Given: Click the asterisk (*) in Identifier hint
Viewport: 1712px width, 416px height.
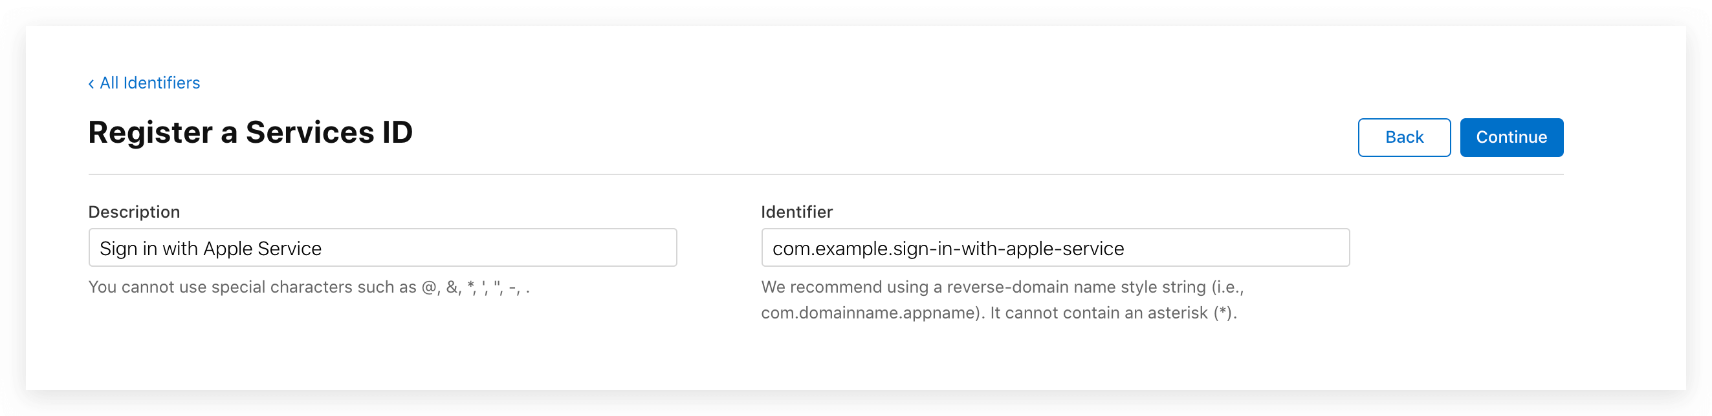Looking at the screenshot, I should tap(1224, 313).
